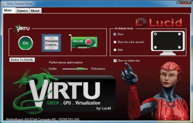Select Show for a few seconds
This screenshot has width=193, height=123.
115,42
